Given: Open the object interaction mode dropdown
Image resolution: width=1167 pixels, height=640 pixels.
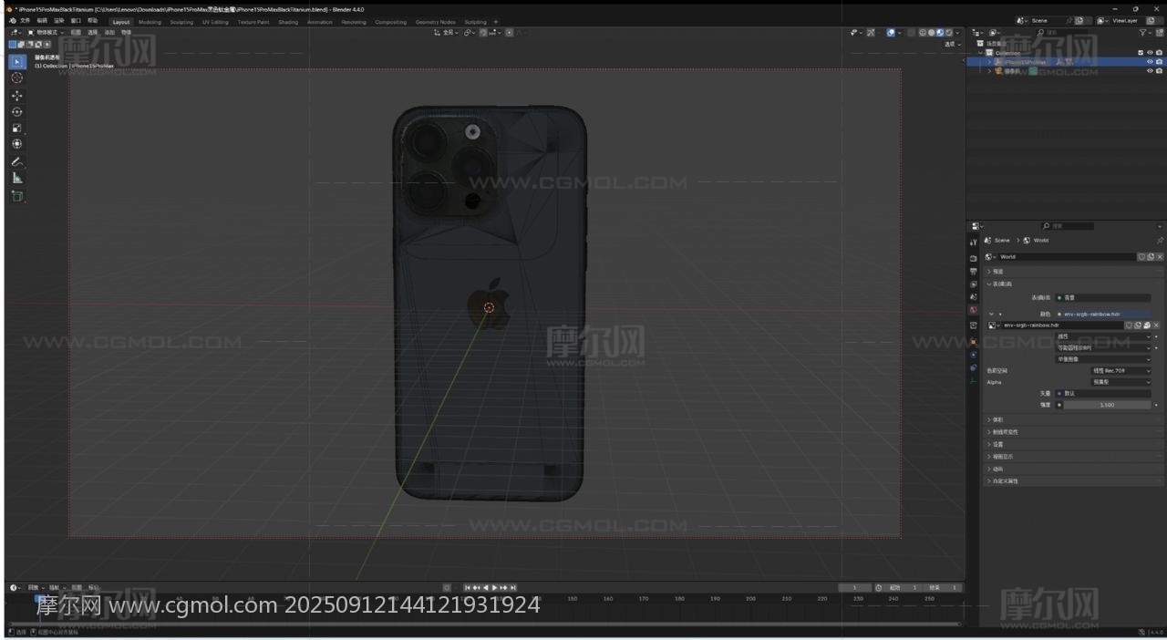Looking at the screenshot, I should pyautogui.click(x=45, y=33).
